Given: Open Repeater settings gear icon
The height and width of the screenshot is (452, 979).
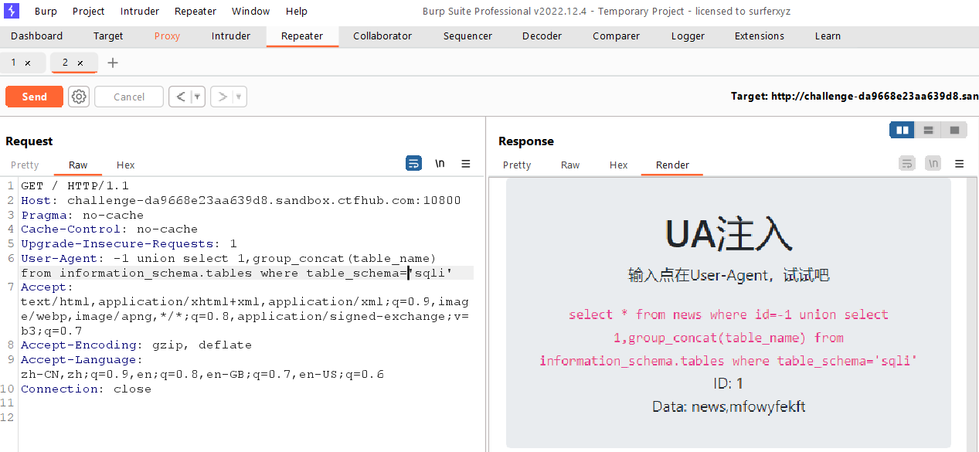Looking at the screenshot, I should tap(79, 97).
